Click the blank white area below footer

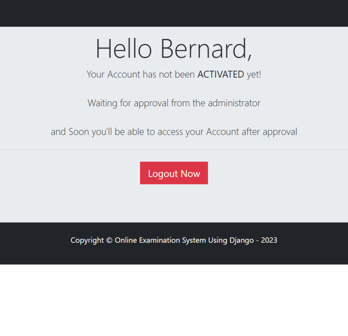point(174,300)
